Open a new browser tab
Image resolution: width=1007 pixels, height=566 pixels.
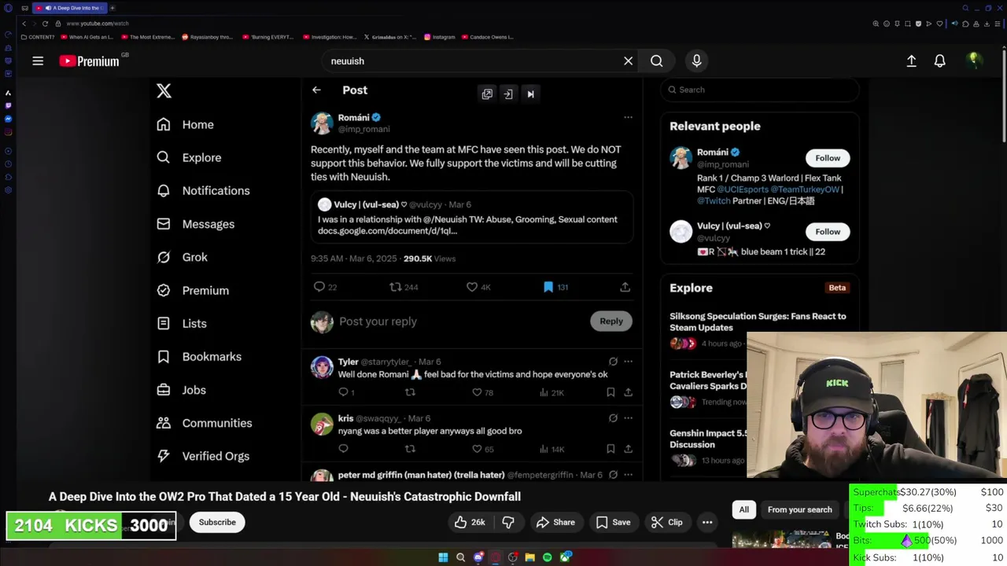click(112, 8)
